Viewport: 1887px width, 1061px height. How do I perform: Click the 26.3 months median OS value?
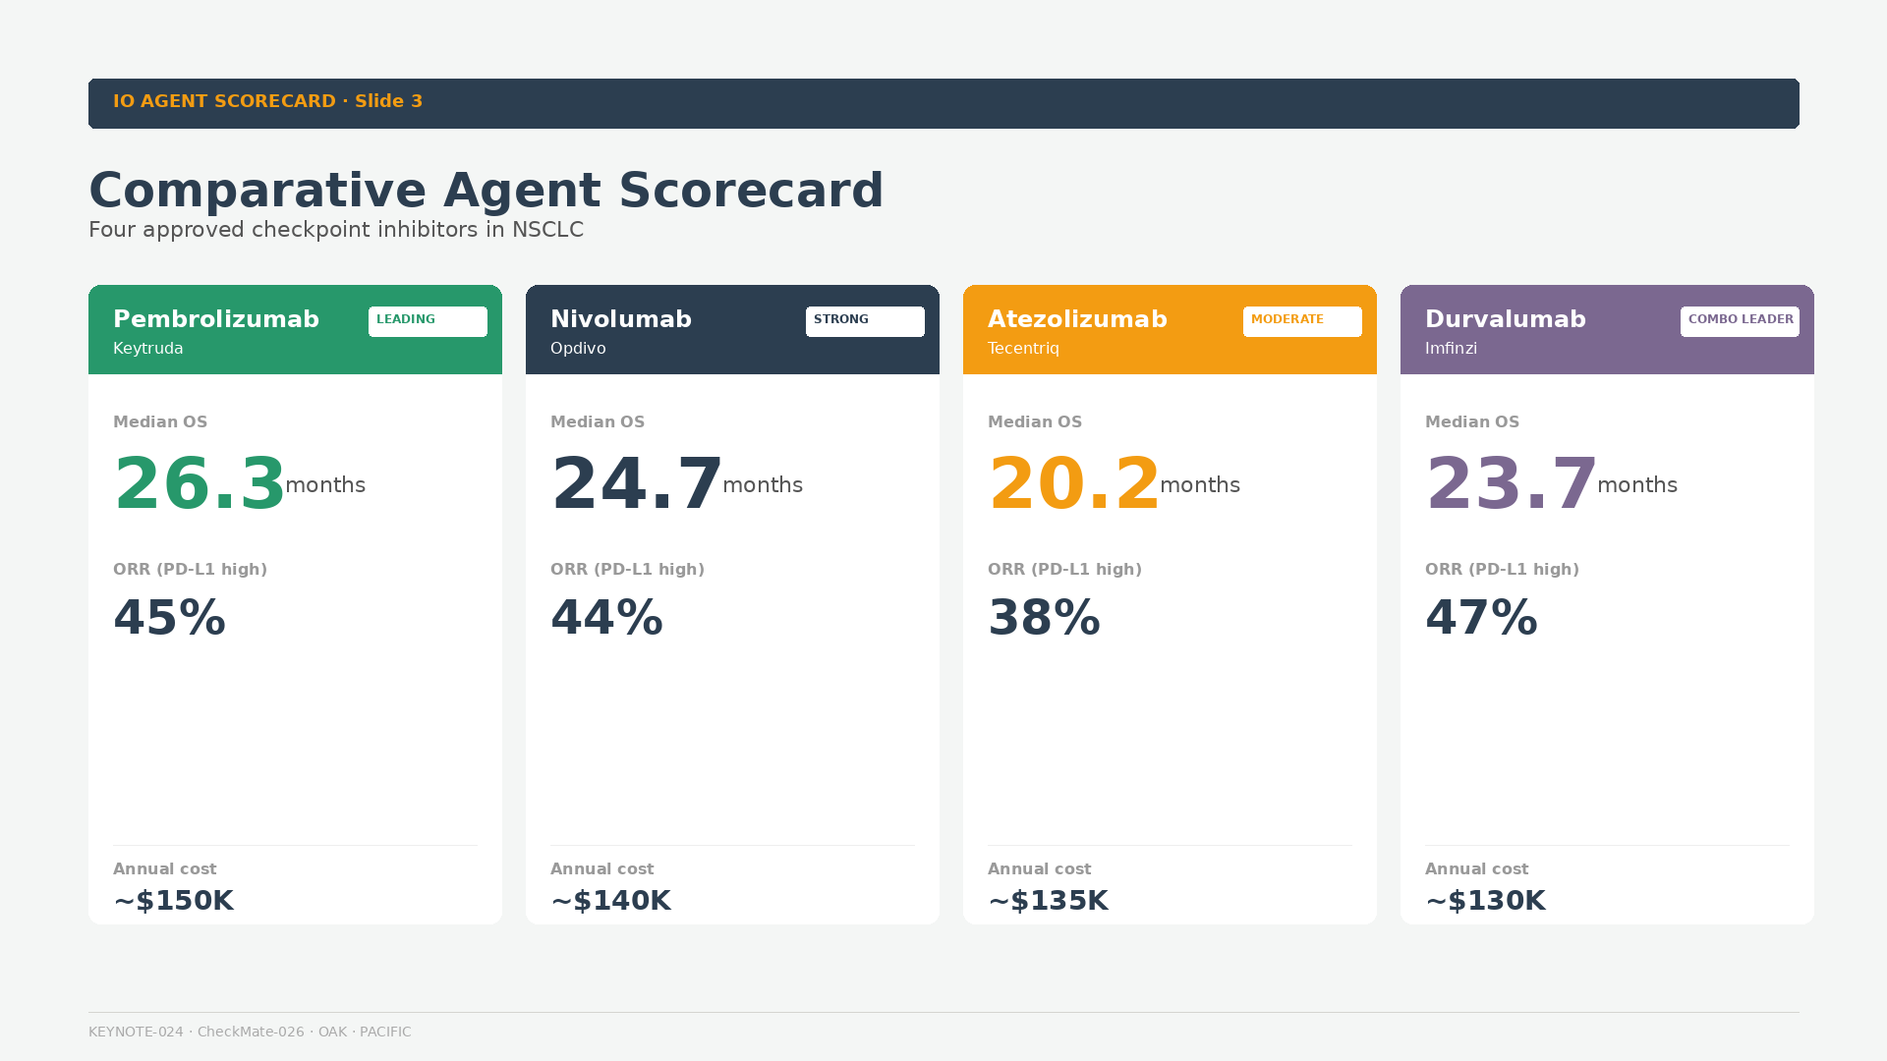coord(239,484)
